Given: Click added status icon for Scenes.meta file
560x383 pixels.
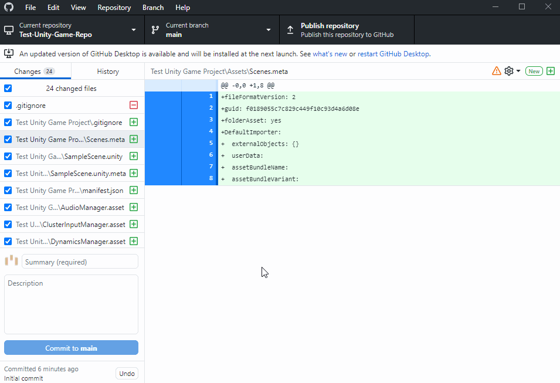Looking at the screenshot, I should click(134, 140).
